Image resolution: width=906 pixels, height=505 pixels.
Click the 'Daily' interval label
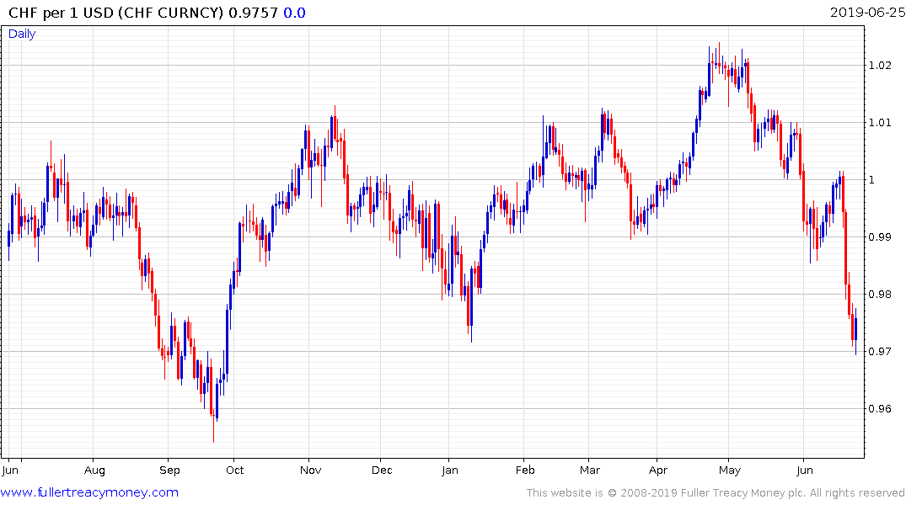[x=22, y=34]
